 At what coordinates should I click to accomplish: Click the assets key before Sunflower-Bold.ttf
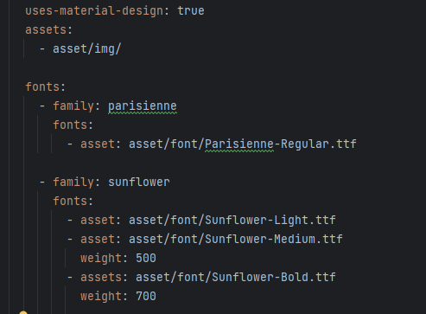101,277
